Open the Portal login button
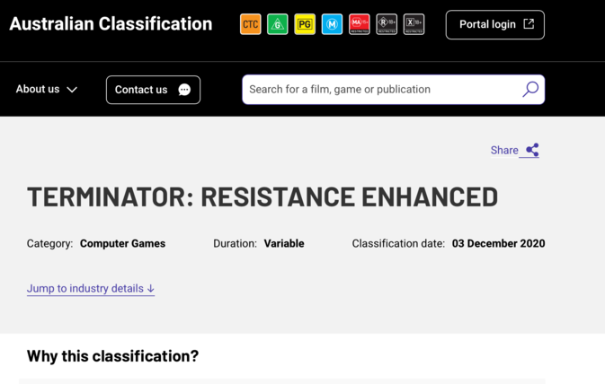The width and height of the screenshot is (605, 384). point(495,24)
